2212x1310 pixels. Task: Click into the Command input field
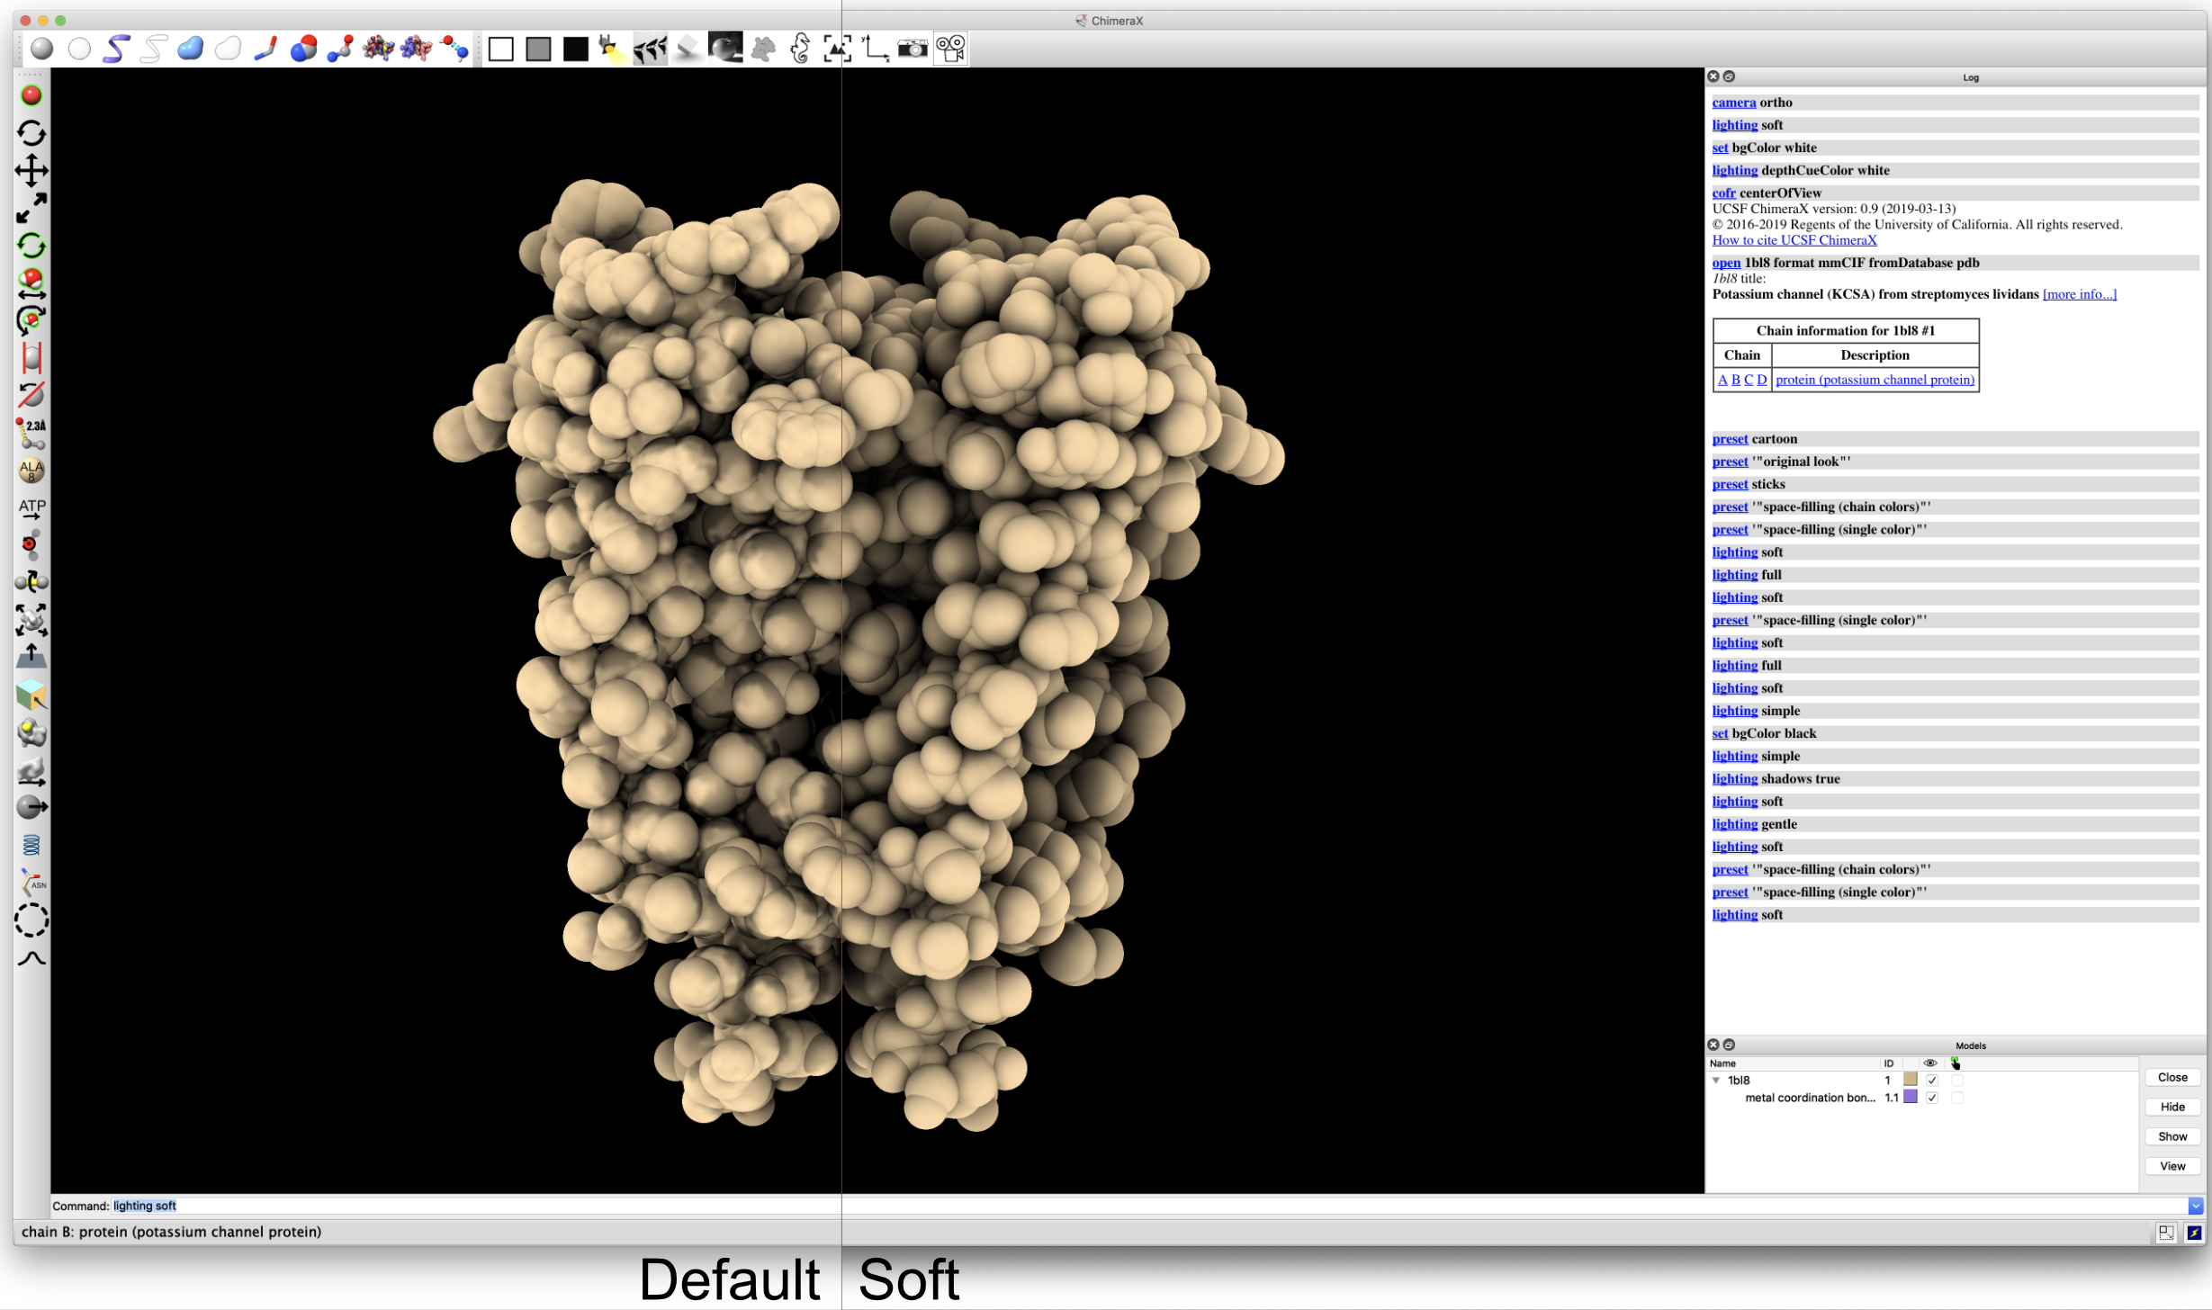tap(1080, 1206)
